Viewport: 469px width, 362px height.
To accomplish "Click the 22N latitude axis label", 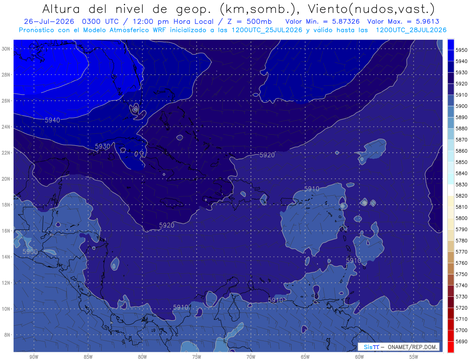I will tap(6, 153).
